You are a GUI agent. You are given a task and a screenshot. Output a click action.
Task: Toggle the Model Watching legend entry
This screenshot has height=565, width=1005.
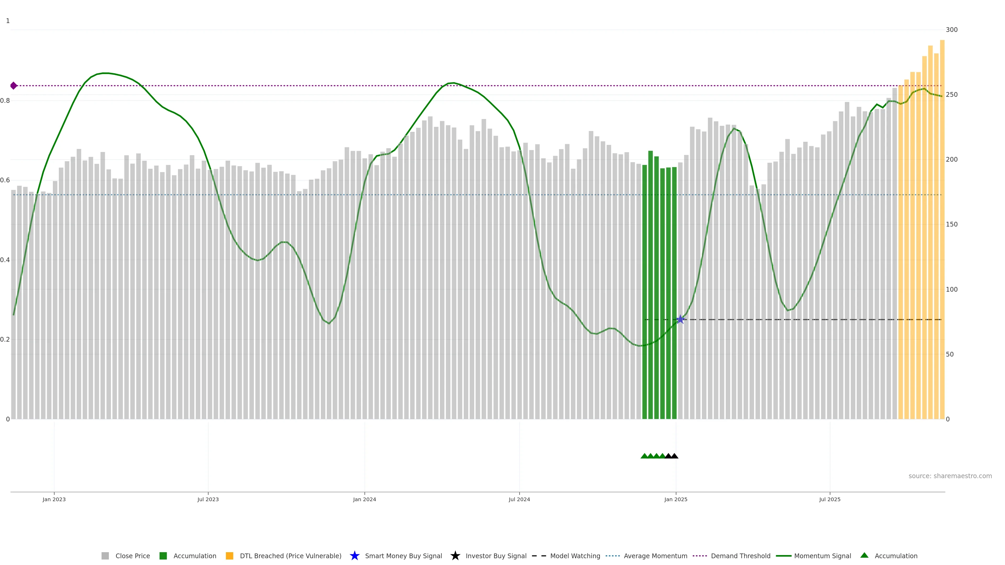(x=575, y=556)
